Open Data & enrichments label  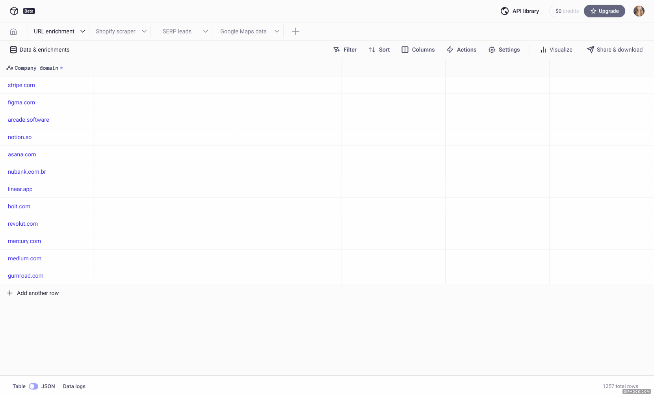point(45,50)
